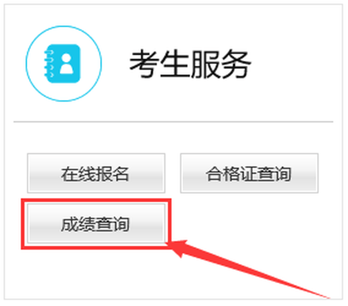
Task: Click the person silhouette inside the notebook icon
Action: tap(66, 64)
